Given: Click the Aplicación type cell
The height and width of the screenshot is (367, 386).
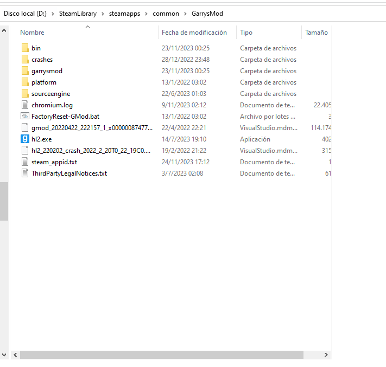Looking at the screenshot, I should point(255,139).
